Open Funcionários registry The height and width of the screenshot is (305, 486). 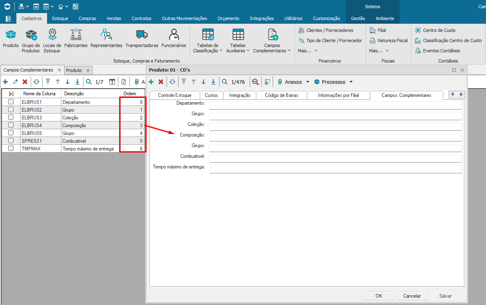tap(174, 38)
